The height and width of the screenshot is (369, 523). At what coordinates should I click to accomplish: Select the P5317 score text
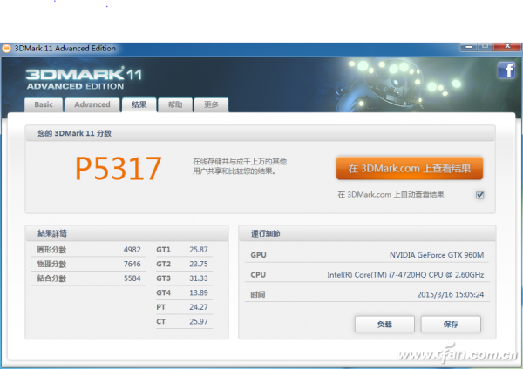coord(119,169)
